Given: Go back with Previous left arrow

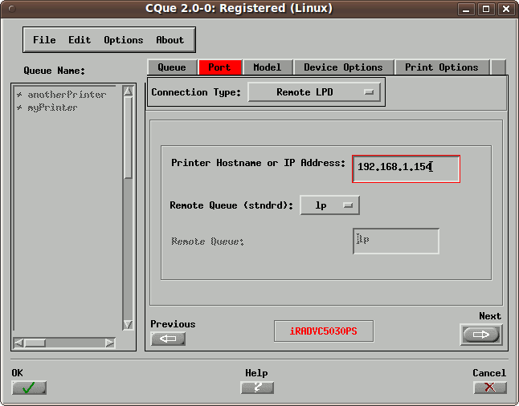Looking at the screenshot, I should point(168,339).
